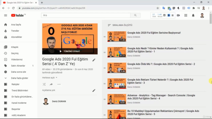Edit playlist description pencil icon
This screenshot has width=212, height=119.
click(94, 91)
